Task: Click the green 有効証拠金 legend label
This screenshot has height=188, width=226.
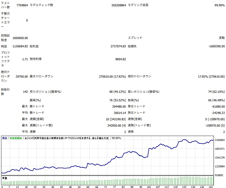Action: [16, 138]
